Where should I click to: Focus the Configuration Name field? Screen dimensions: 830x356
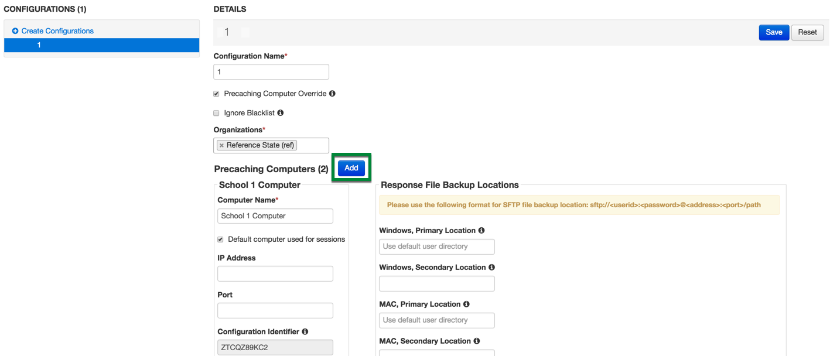[271, 72]
